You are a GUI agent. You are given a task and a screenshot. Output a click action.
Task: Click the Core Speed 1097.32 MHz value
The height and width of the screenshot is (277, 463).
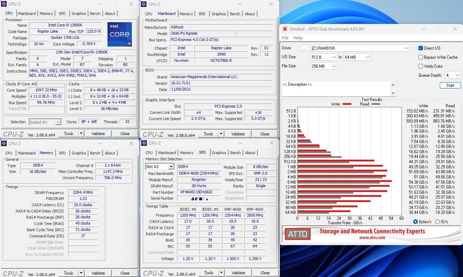(x=46, y=90)
